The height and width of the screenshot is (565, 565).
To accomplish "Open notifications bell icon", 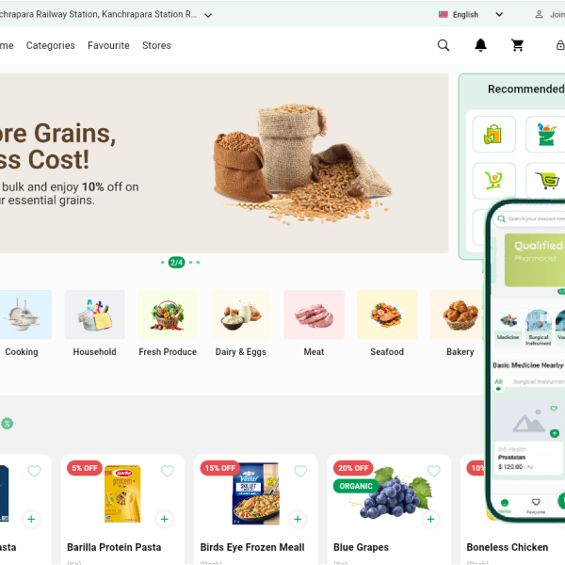I will coord(480,45).
